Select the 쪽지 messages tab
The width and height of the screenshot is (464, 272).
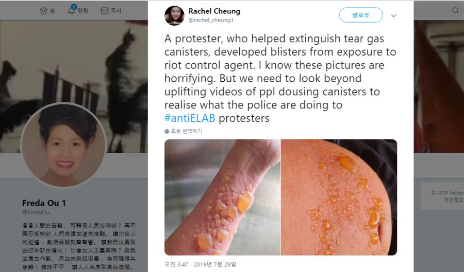pos(111,11)
